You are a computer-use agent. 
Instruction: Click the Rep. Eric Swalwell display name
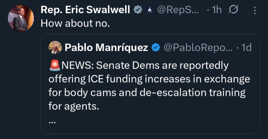pos(86,10)
